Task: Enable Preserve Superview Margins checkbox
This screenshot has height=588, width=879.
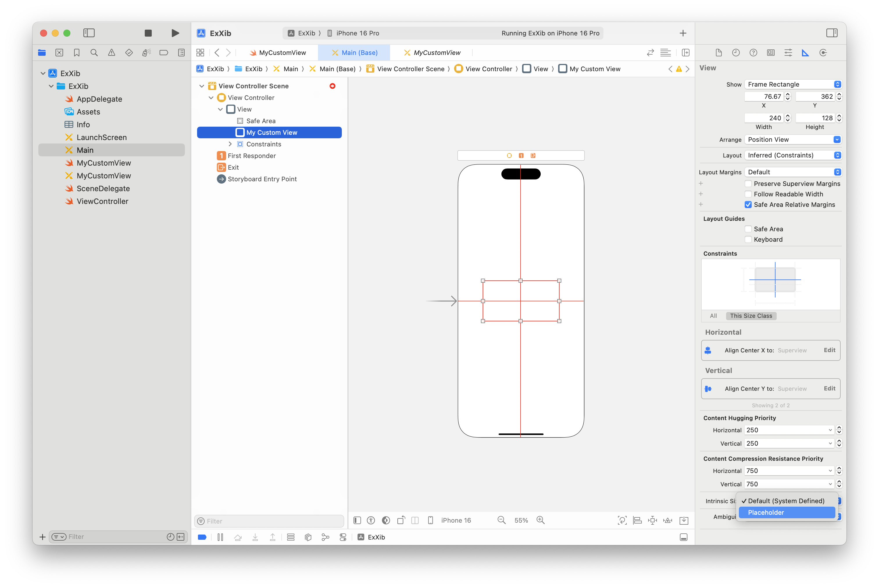Action: 748,184
